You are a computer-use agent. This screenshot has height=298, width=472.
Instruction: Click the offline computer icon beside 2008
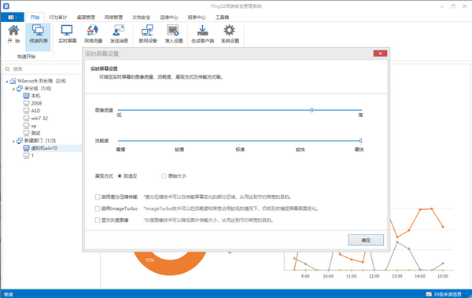click(x=27, y=103)
